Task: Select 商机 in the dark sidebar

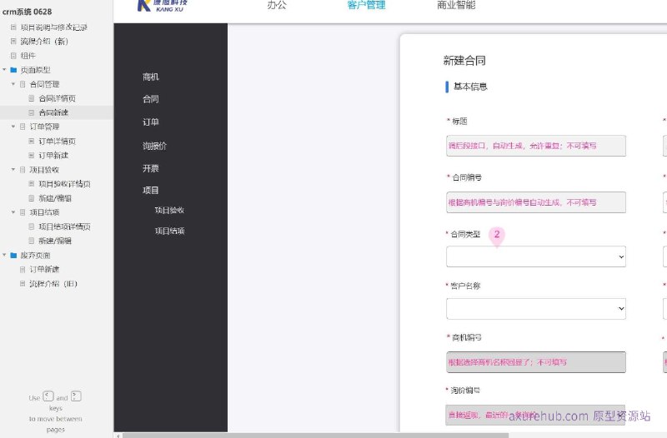Action: pyautogui.click(x=151, y=77)
